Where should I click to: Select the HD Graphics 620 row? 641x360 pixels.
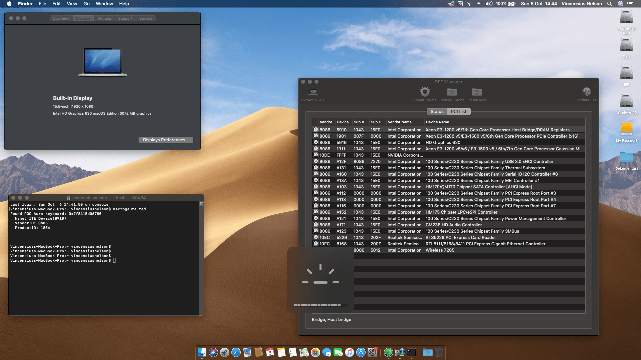[443, 143]
